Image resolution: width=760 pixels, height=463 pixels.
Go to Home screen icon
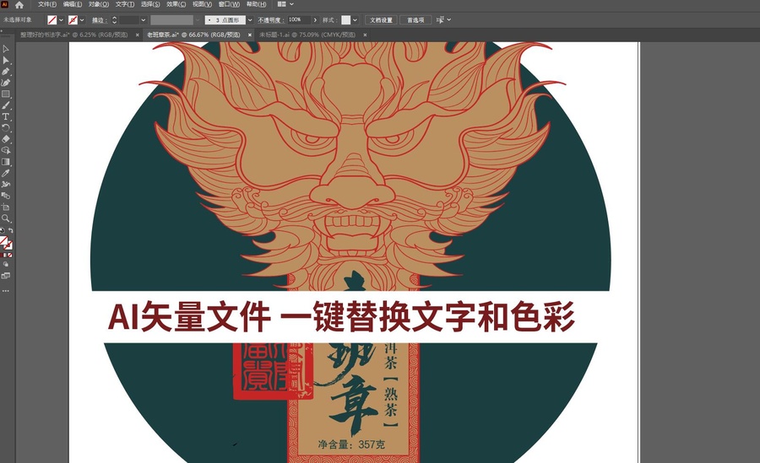(x=19, y=4)
